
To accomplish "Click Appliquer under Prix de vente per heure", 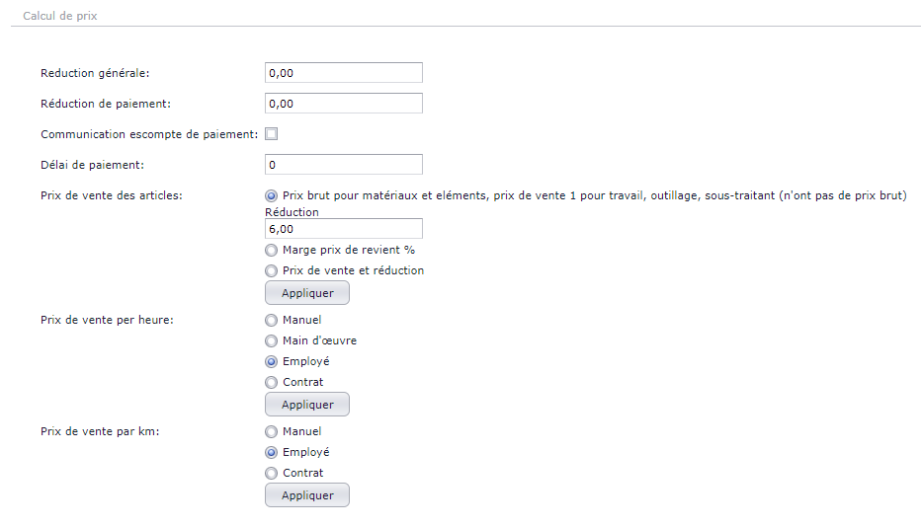I will click(307, 405).
